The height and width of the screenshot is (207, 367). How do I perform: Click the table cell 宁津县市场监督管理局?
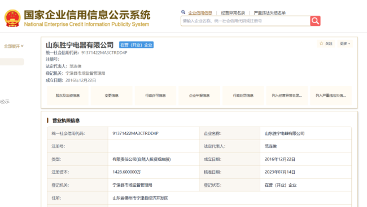(x=132, y=185)
